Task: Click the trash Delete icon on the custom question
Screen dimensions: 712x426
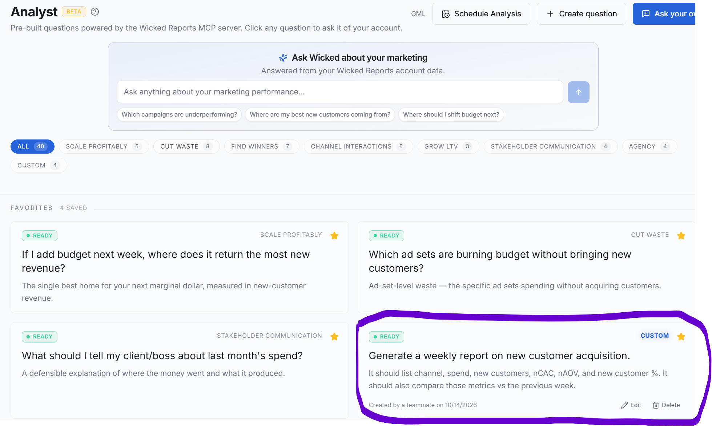Action: [x=666, y=405]
